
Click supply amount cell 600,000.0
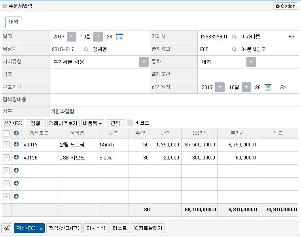[x=199, y=158]
